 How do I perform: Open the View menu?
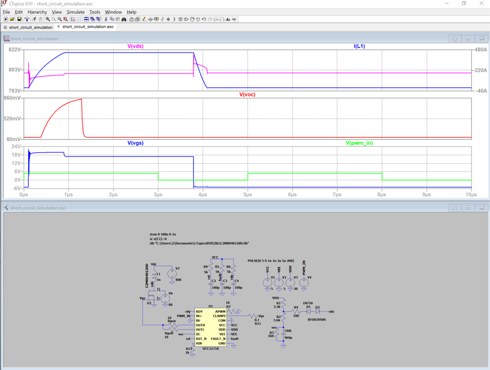(57, 12)
